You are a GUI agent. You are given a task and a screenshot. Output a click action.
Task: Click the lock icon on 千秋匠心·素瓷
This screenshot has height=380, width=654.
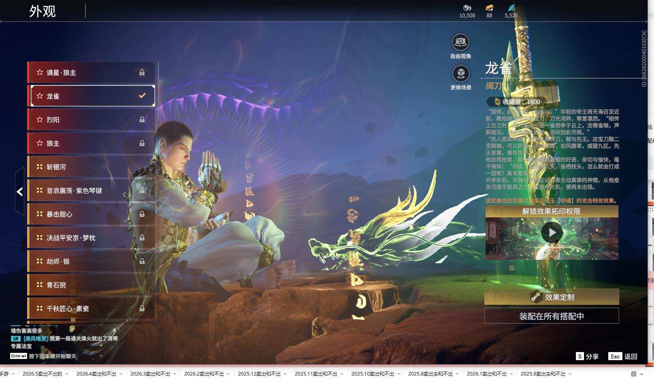tap(142, 308)
